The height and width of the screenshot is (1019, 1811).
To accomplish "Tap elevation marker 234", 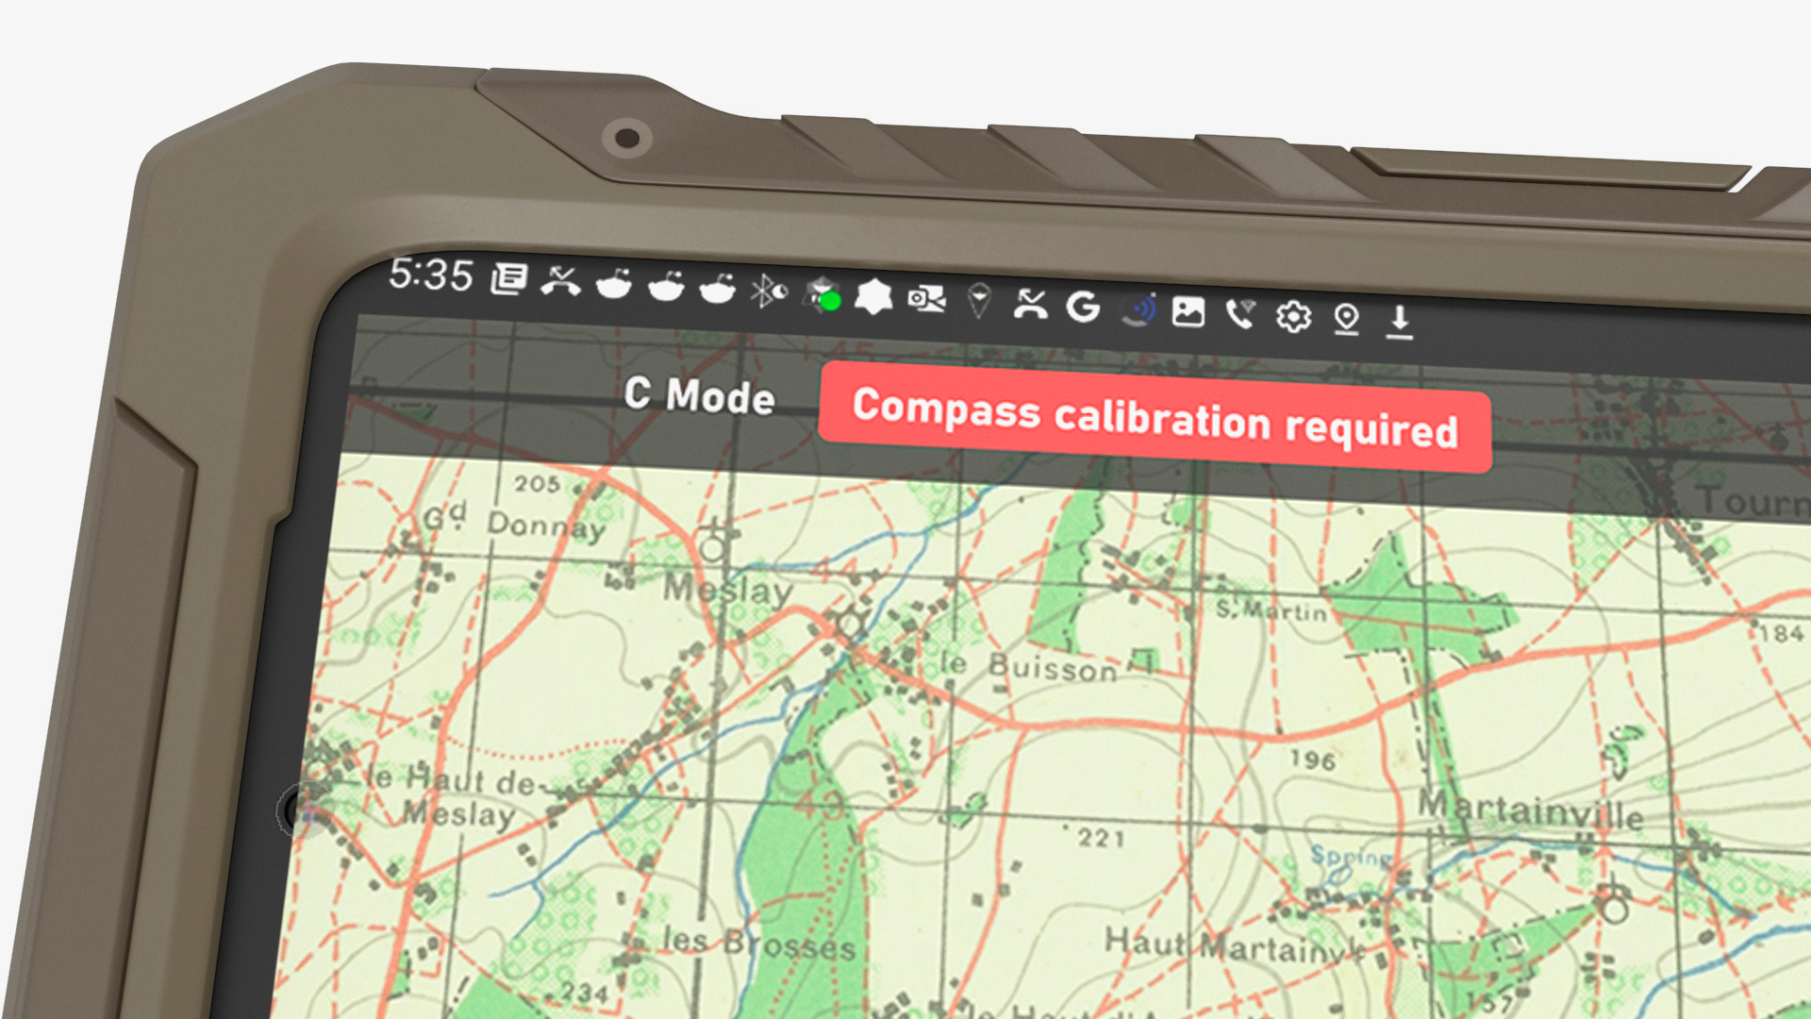I will [585, 992].
